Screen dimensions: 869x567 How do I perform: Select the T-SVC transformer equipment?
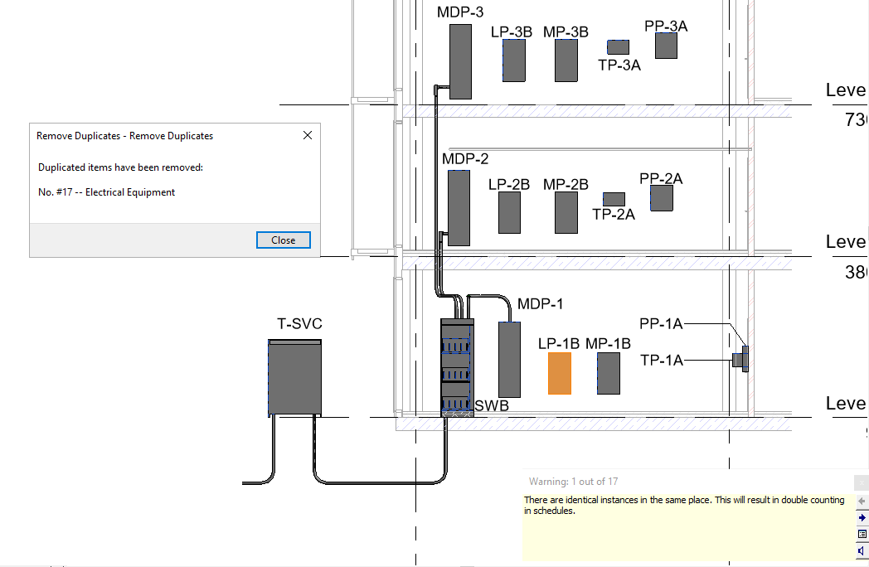tap(295, 377)
